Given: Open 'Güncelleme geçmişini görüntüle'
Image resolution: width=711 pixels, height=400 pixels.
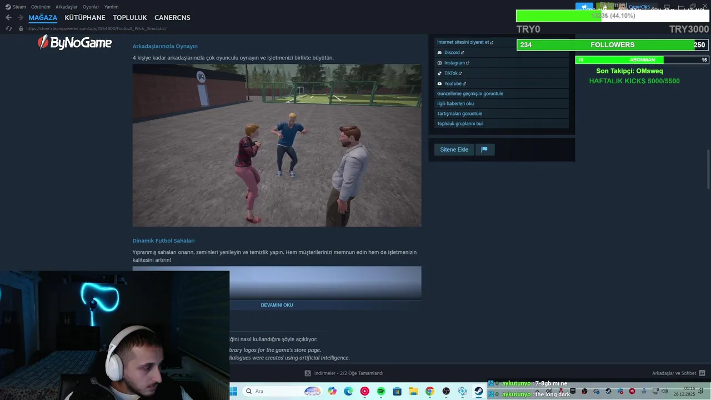Looking at the screenshot, I should pos(470,93).
